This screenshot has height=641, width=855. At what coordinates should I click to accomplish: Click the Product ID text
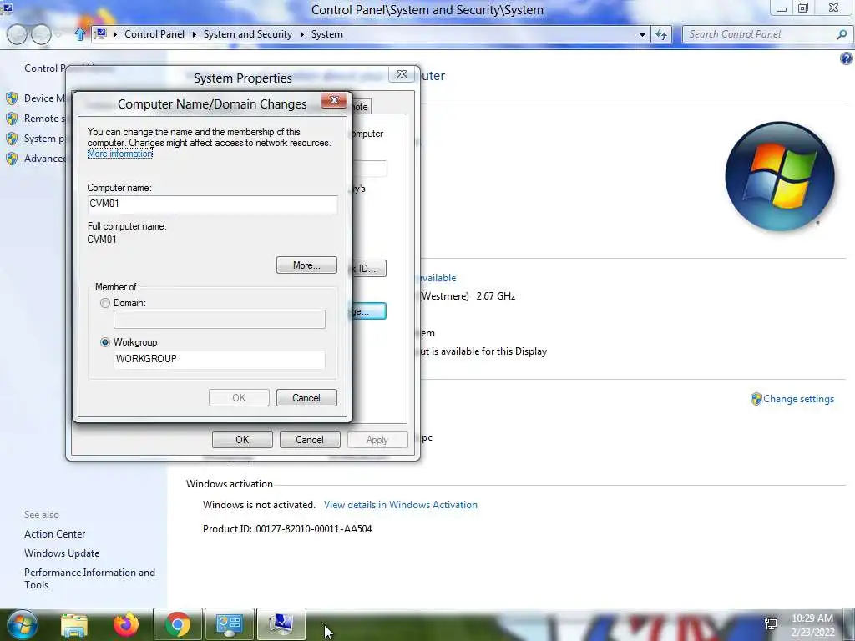pyautogui.click(x=287, y=528)
